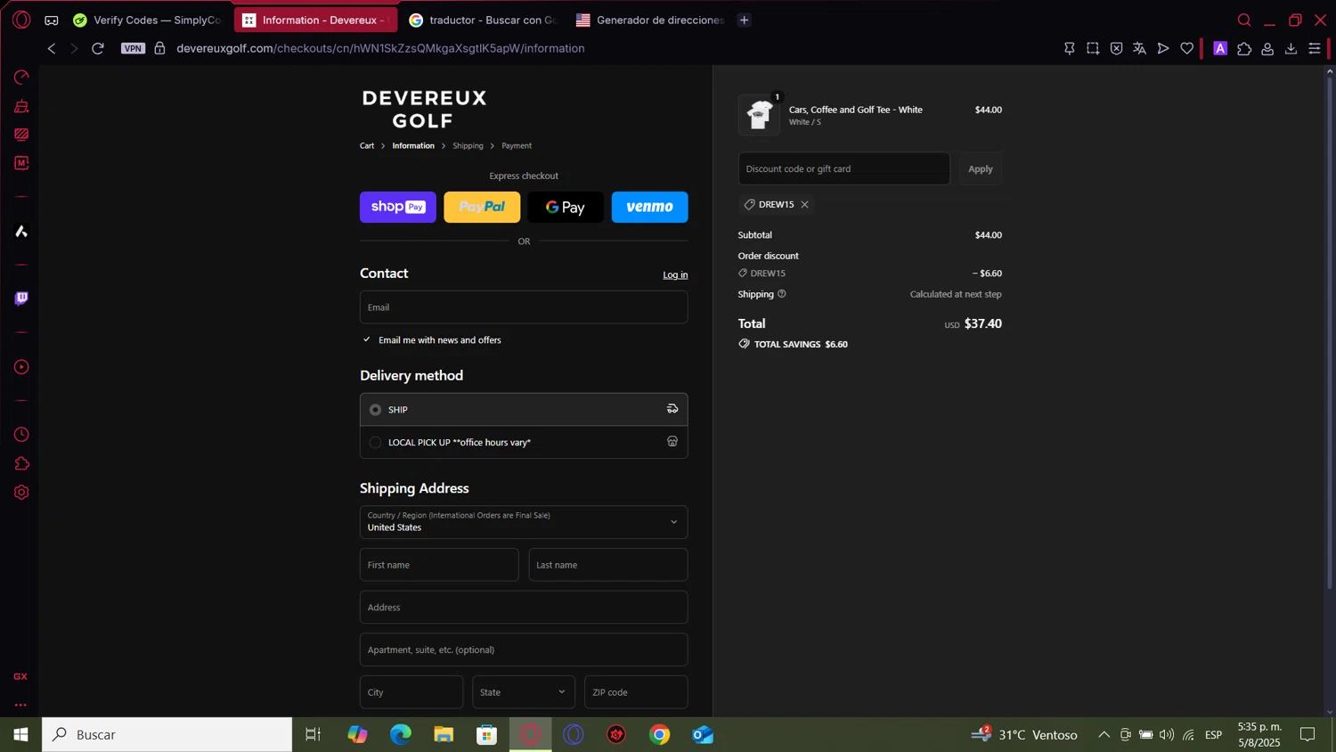Select LOCAL PICK UP delivery option
1336x752 pixels.
click(524, 442)
